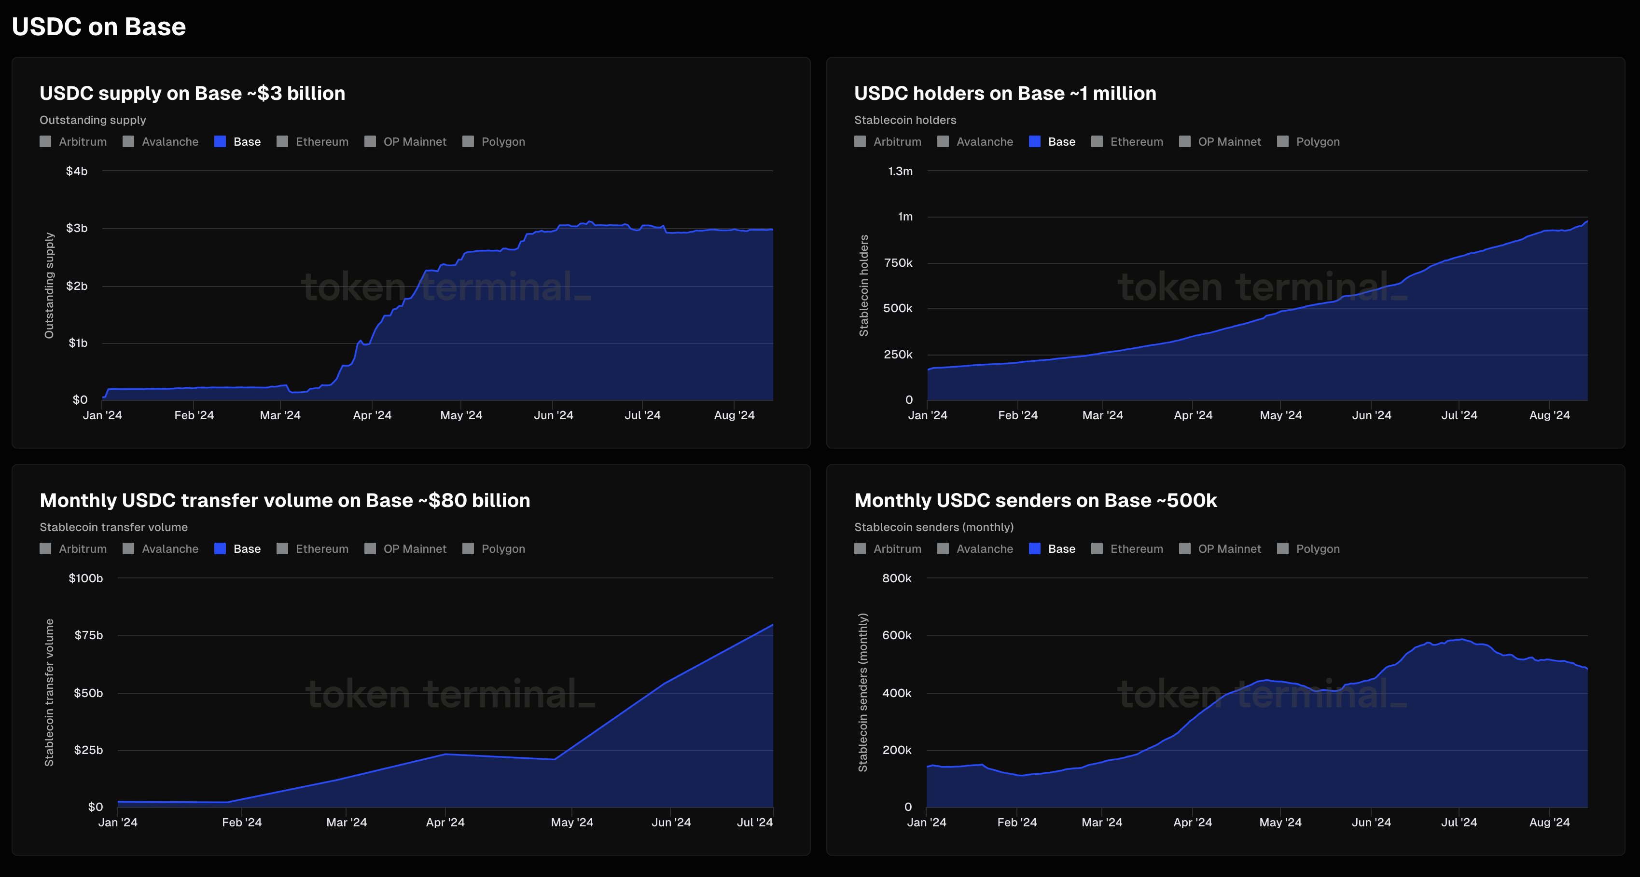Toggle Ethereum checkbox in monthly senders chart
The width and height of the screenshot is (1640, 877).
coord(1097,548)
